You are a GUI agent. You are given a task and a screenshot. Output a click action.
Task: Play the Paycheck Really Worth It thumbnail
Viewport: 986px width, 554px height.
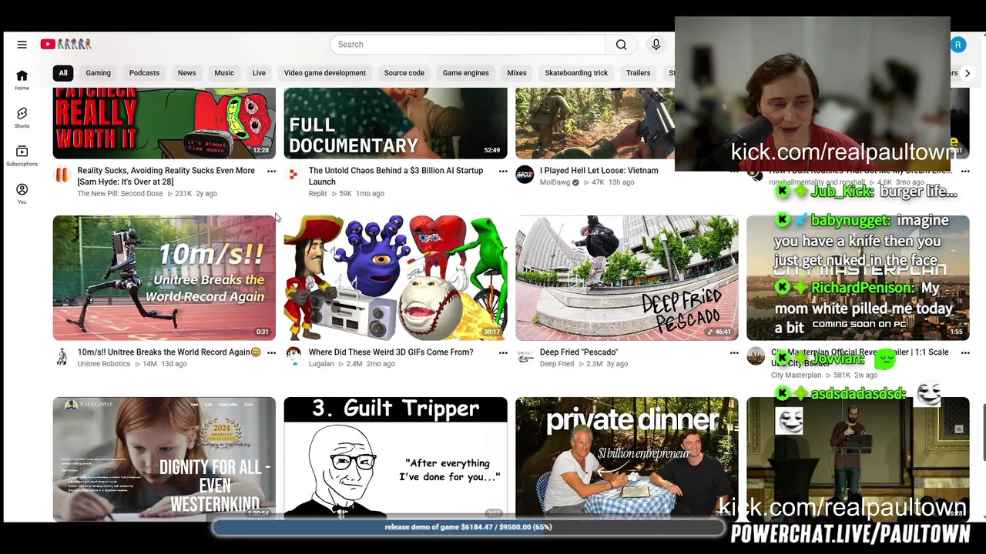(x=164, y=123)
